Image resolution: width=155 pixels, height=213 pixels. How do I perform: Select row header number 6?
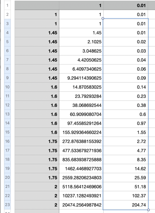coord(7,51)
